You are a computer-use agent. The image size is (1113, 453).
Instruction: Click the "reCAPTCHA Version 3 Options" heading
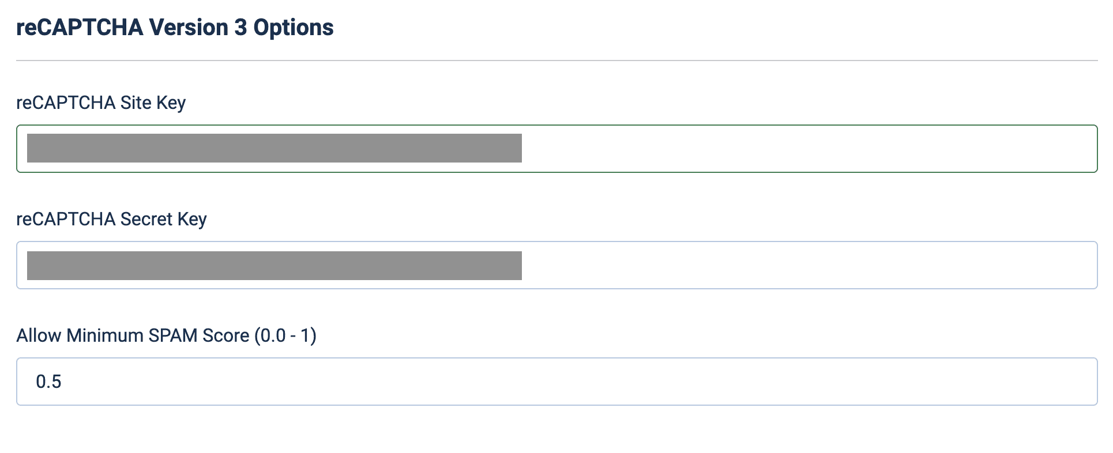coord(175,28)
